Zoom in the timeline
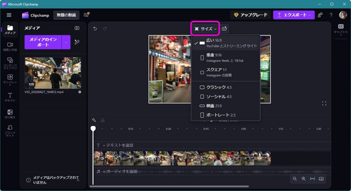This screenshot has width=351, height=191. click(304, 179)
